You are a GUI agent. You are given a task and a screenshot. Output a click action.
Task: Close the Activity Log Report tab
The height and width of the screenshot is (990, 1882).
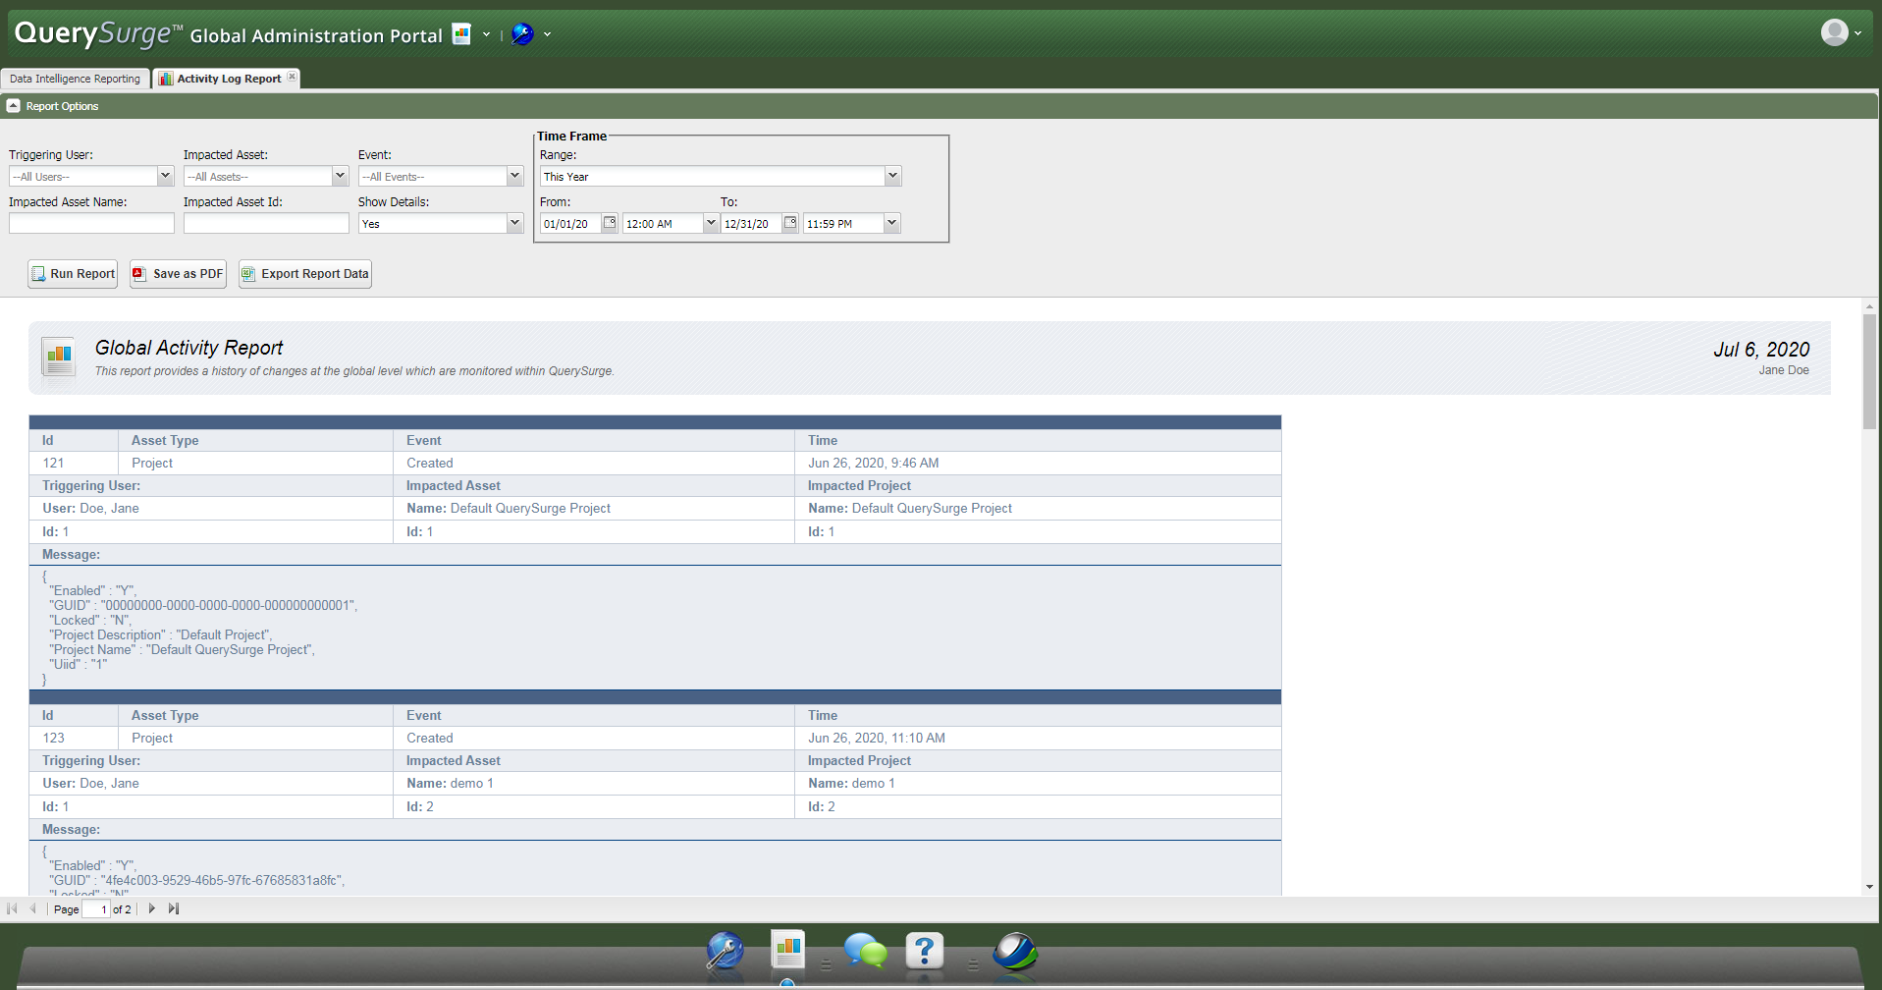292,77
